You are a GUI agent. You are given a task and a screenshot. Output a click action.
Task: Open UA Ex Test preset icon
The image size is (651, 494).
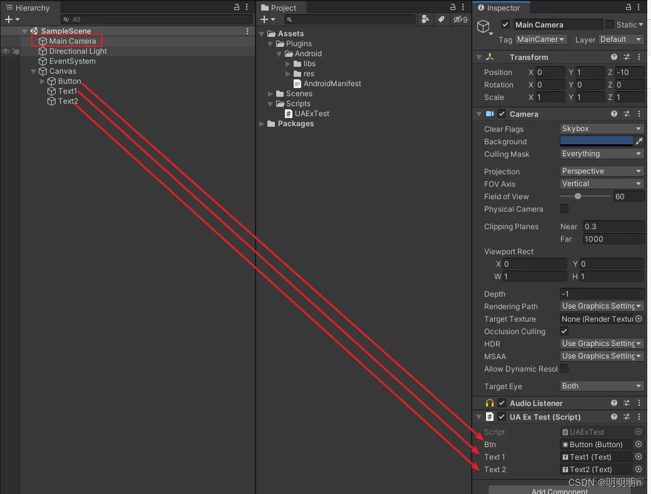pyautogui.click(x=627, y=417)
